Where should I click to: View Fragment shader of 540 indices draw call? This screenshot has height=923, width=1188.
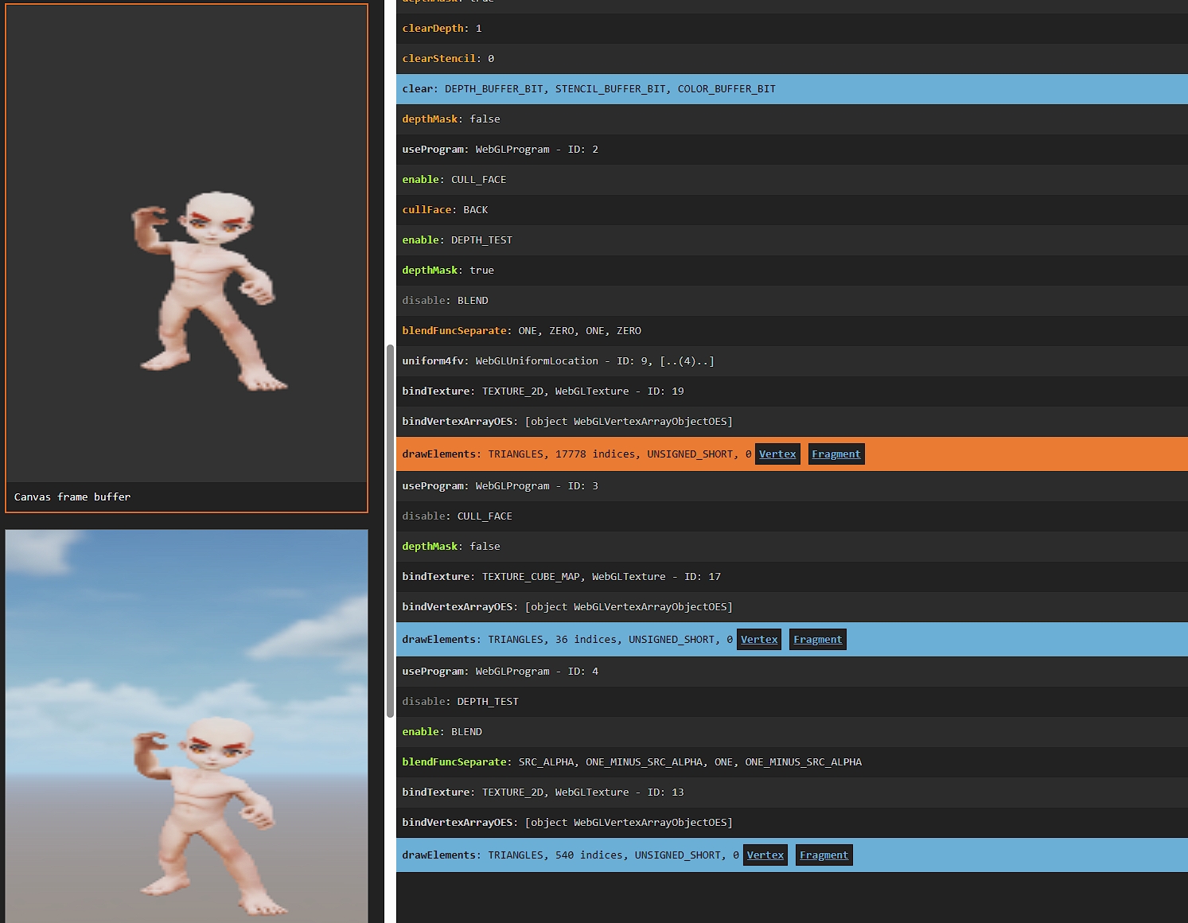pos(824,855)
